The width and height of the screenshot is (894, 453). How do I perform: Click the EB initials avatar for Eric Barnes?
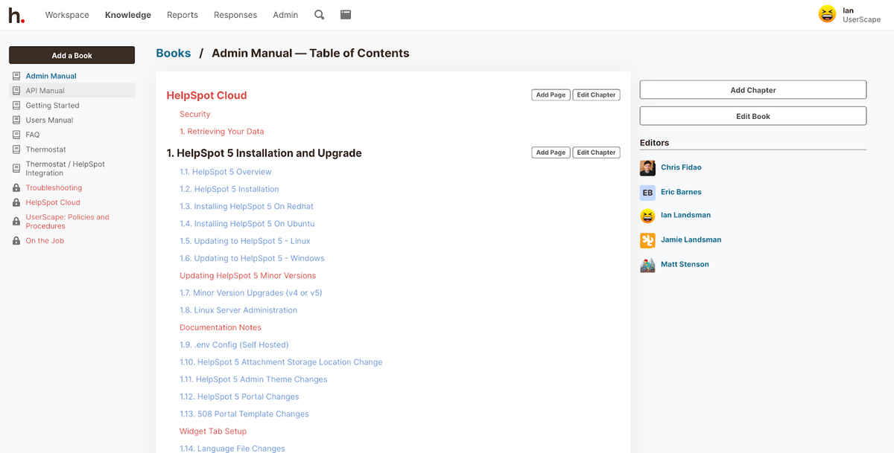647,193
